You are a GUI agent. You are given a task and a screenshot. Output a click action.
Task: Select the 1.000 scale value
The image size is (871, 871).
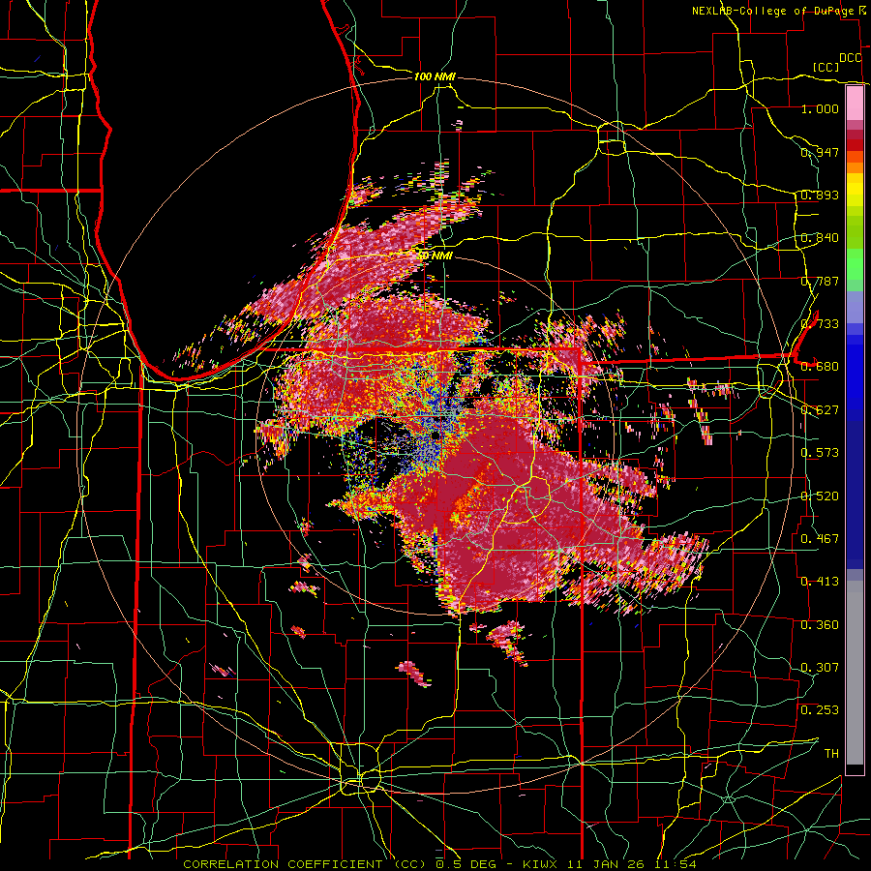pyautogui.click(x=820, y=108)
